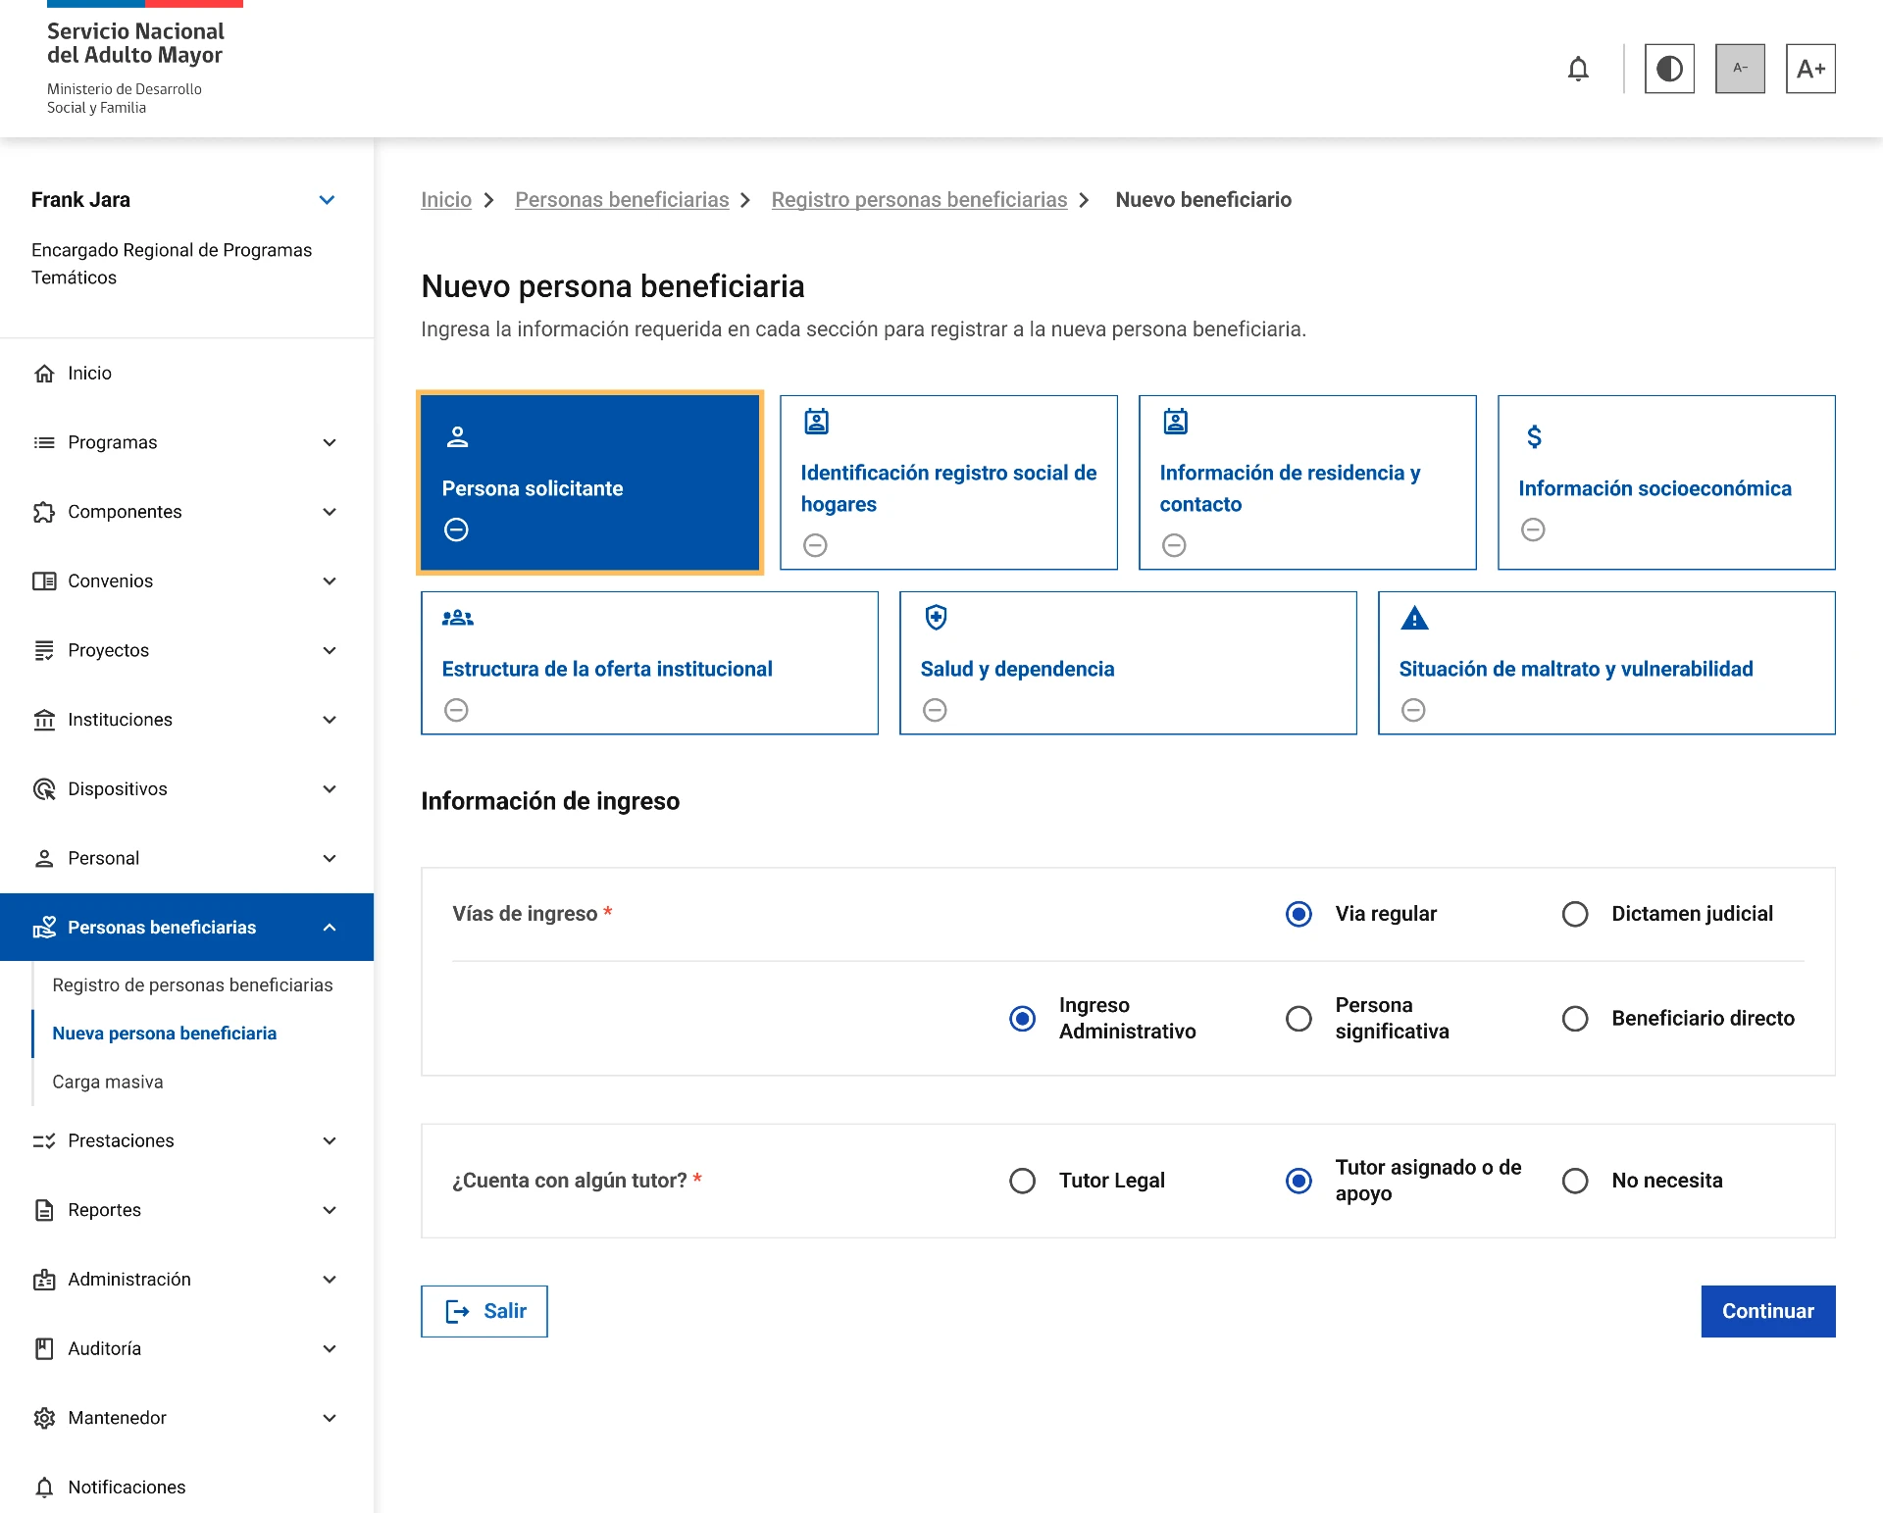The image size is (1883, 1513).
Task: Go to Personas beneficiarias breadcrumb link
Action: click(x=622, y=200)
